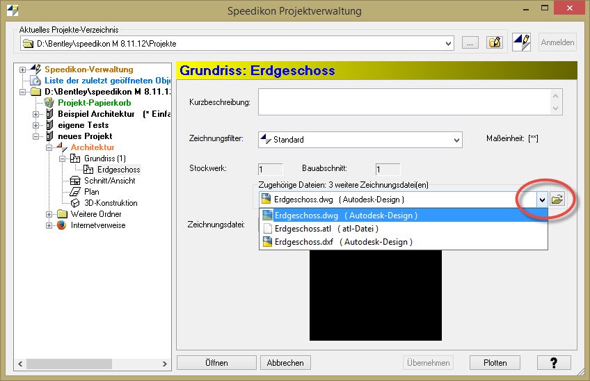Select Erdgeschoss.dxf (Autodesk-Design) list entry
Viewport: 590px width, 381px height.
(x=404, y=242)
